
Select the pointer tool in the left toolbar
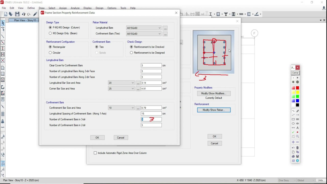coord(3,23)
